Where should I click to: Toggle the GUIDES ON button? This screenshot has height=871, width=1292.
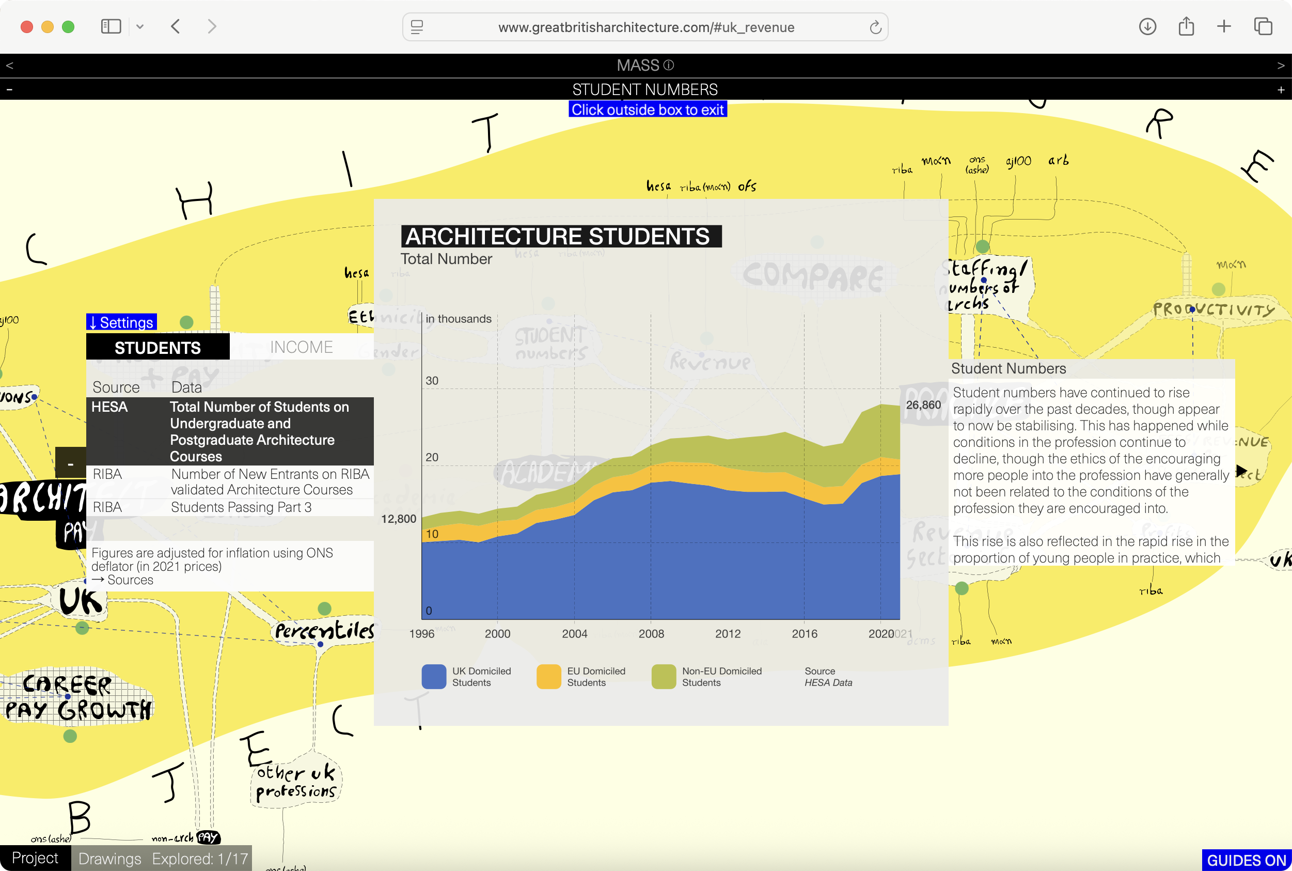1246,860
